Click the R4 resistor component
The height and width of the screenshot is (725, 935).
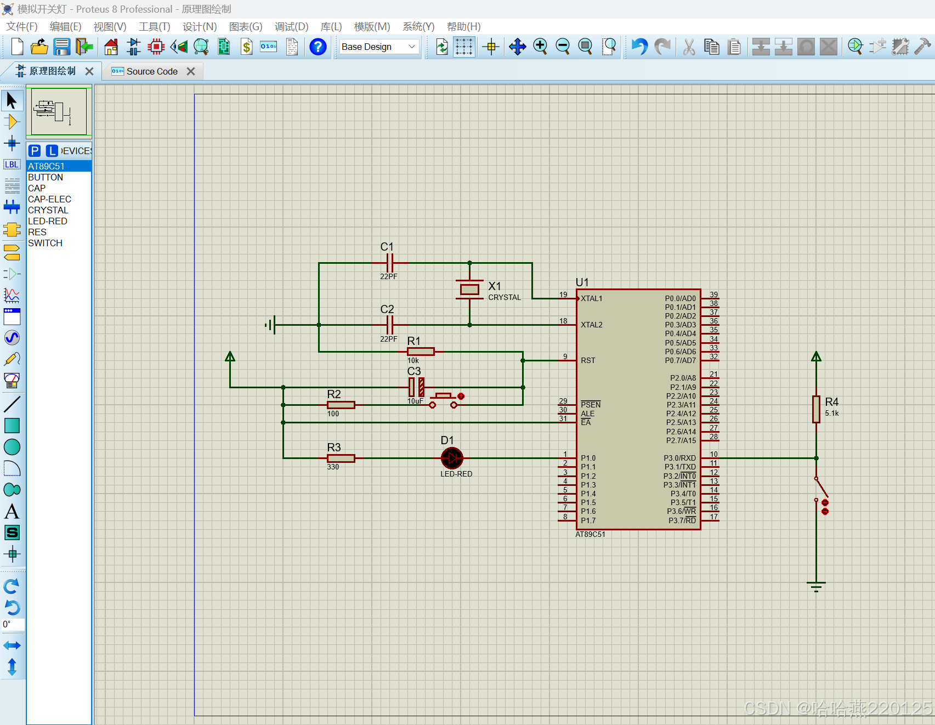[816, 409]
